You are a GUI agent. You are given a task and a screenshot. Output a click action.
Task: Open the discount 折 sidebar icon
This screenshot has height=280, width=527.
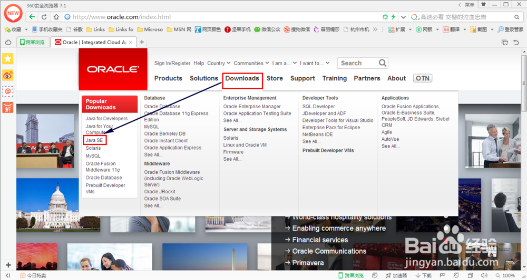[8, 108]
